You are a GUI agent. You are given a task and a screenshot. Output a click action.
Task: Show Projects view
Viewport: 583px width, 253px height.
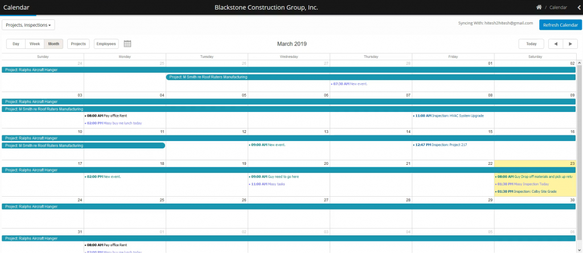click(x=79, y=44)
